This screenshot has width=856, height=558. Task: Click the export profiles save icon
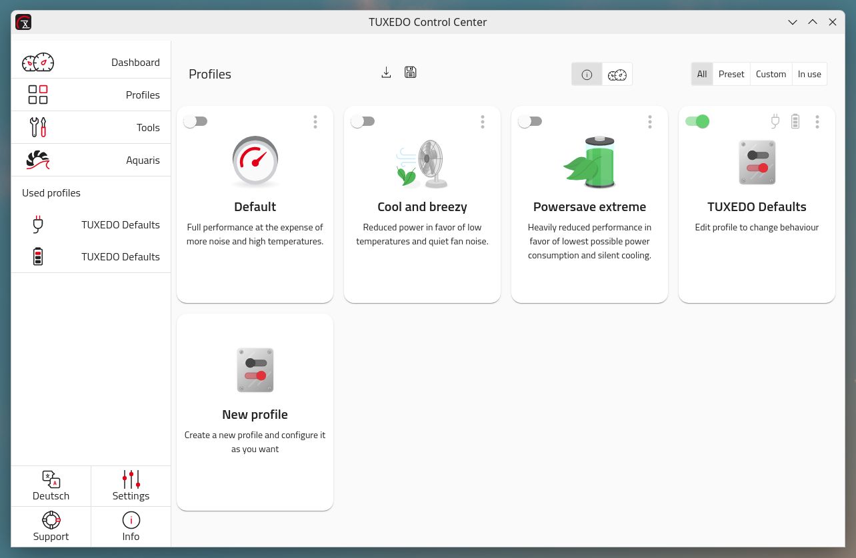click(x=411, y=73)
